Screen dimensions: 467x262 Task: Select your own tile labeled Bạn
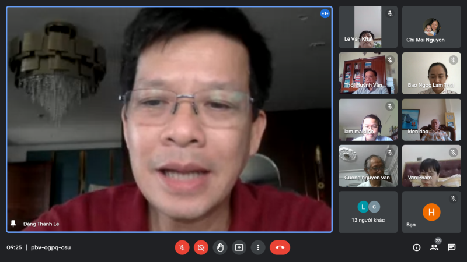431,212
